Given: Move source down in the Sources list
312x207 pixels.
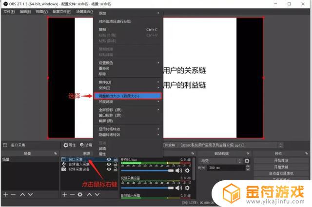Looking at the screenshot, I should point(97,194).
